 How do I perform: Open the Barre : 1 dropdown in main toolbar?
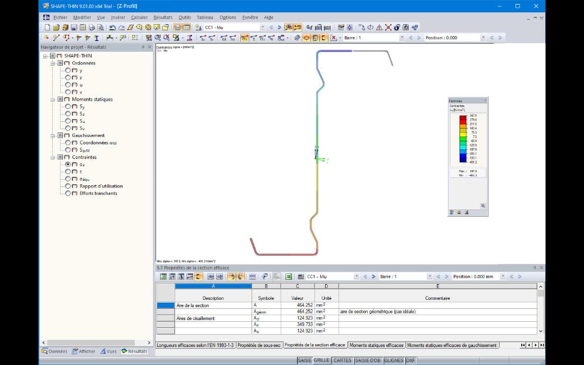(x=401, y=38)
